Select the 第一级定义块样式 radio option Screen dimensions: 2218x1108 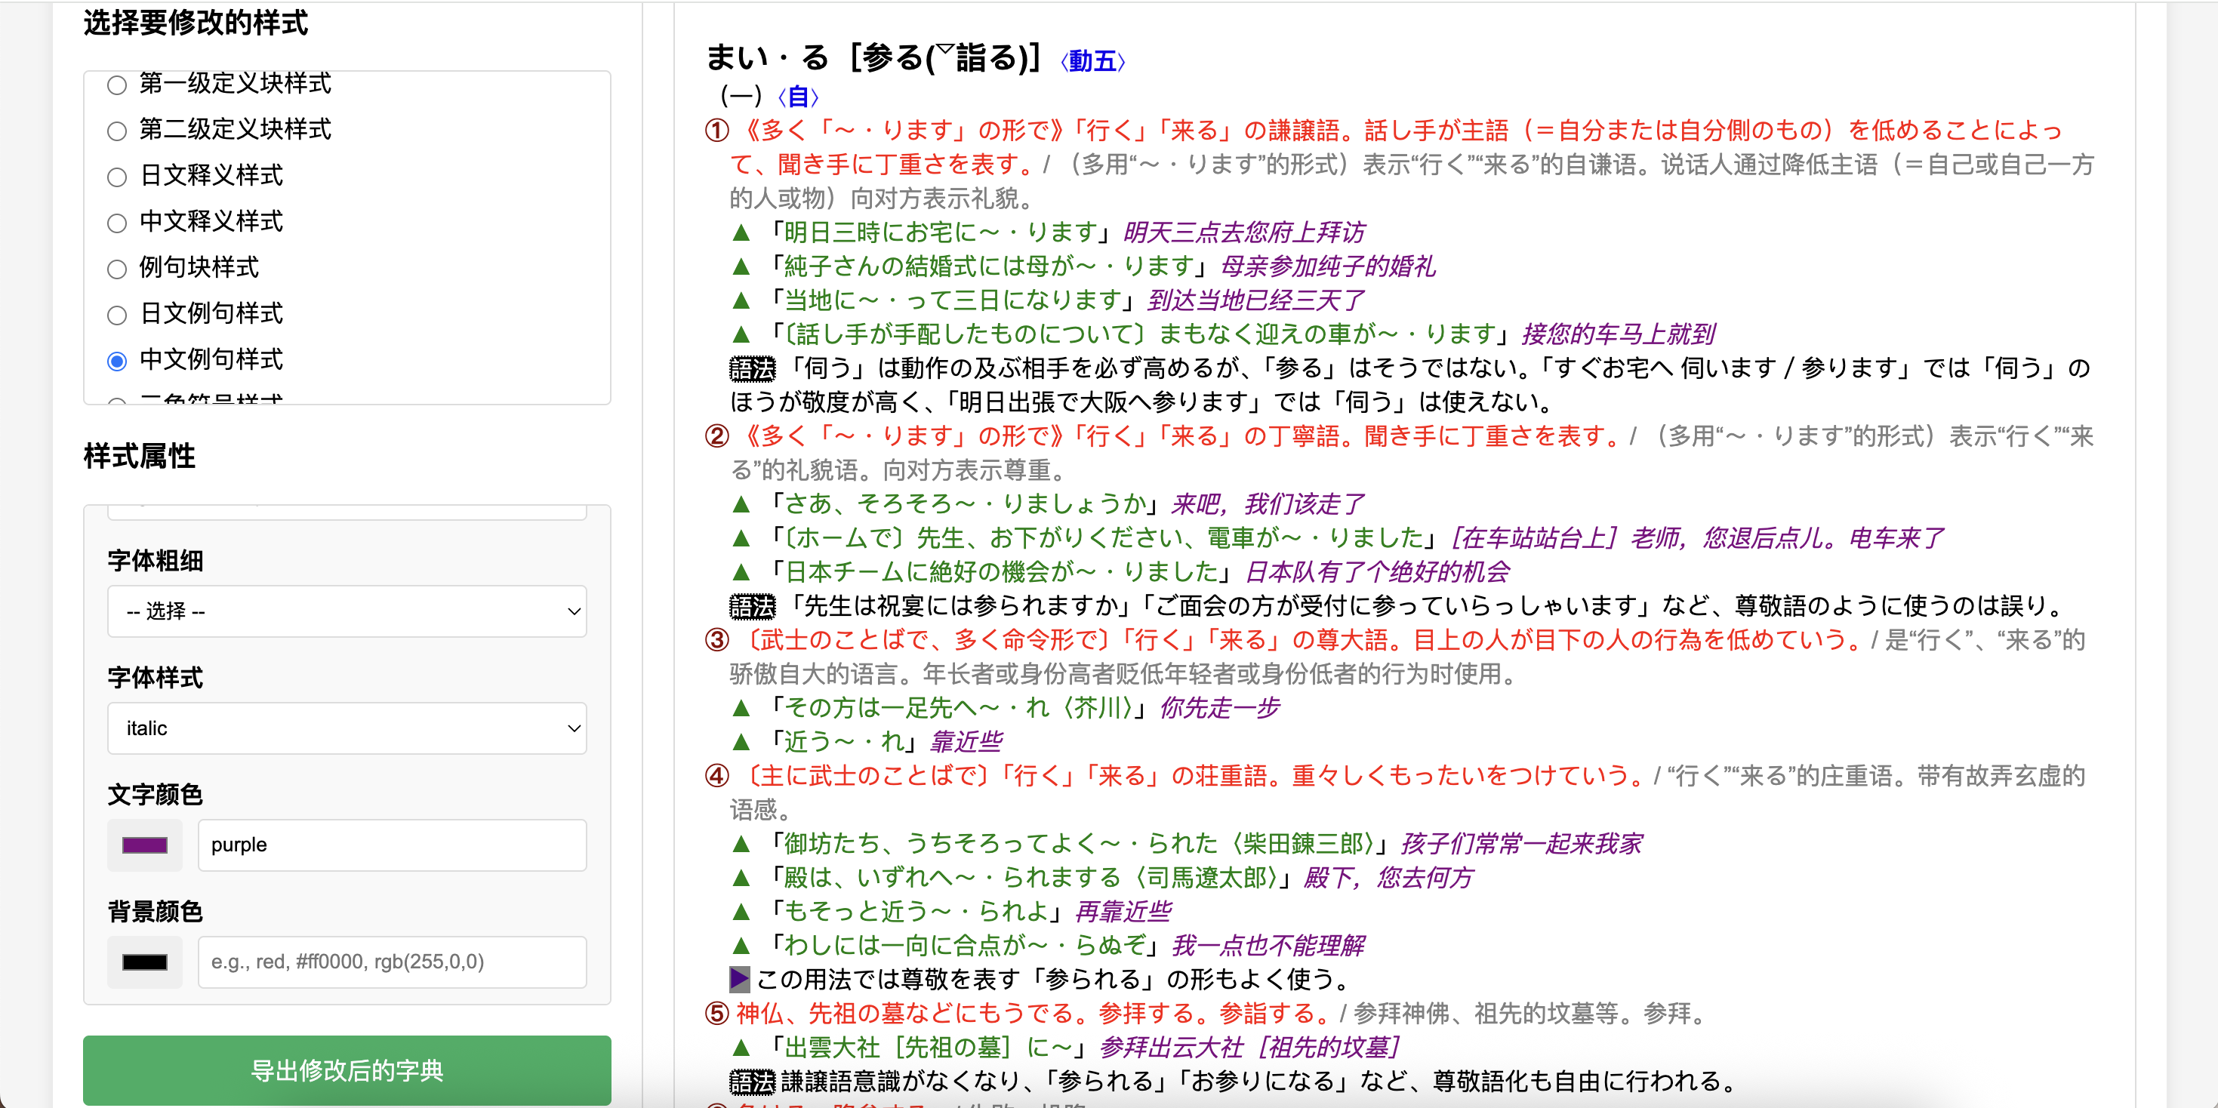tap(117, 85)
